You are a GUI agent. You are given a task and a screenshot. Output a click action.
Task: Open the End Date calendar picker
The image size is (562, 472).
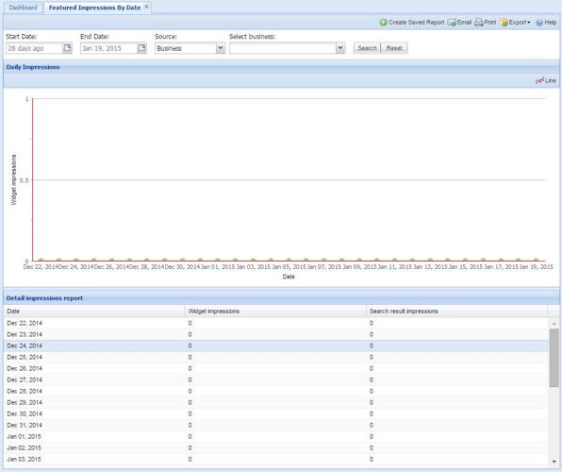coord(142,48)
